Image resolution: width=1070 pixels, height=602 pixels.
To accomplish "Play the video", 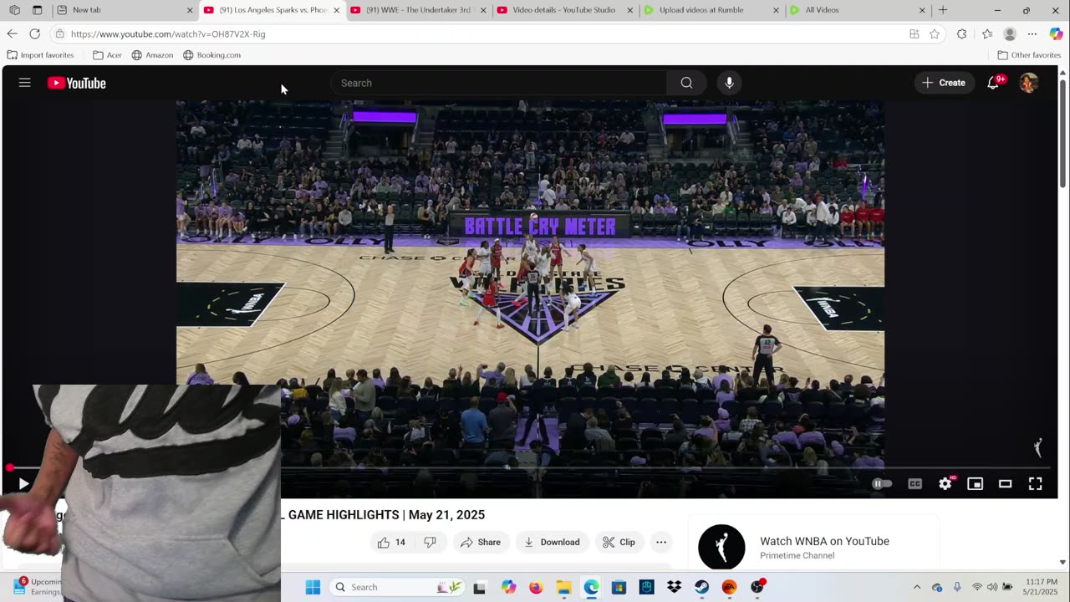I will point(23,483).
